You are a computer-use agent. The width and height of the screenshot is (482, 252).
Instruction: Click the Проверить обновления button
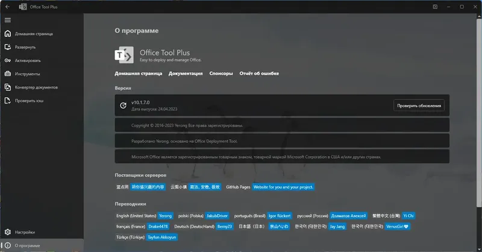point(419,106)
